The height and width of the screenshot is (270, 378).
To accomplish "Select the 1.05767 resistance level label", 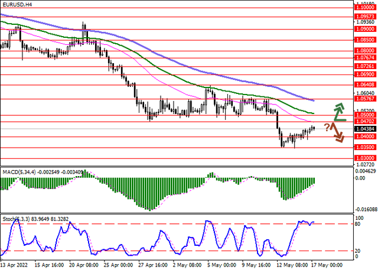I will click(365, 99).
